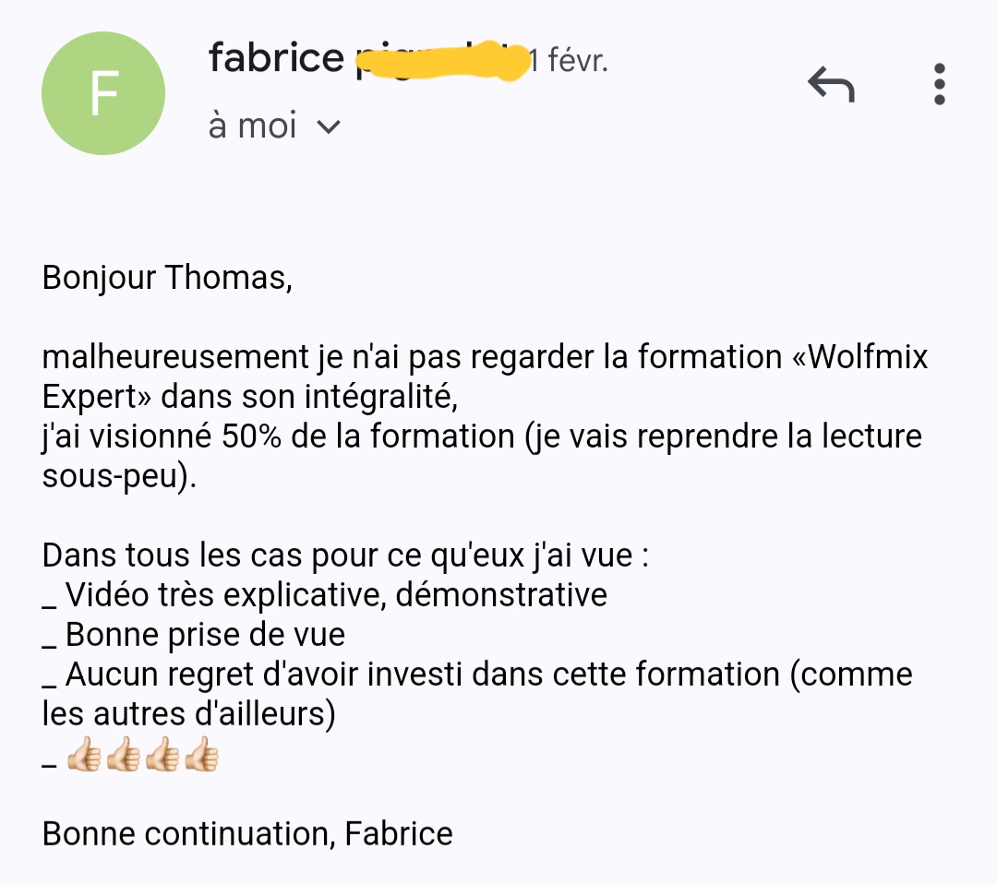The height and width of the screenshot is (885, 997).
Task: Click the "Bonne prise de vue" line
Action: point(205,635)
